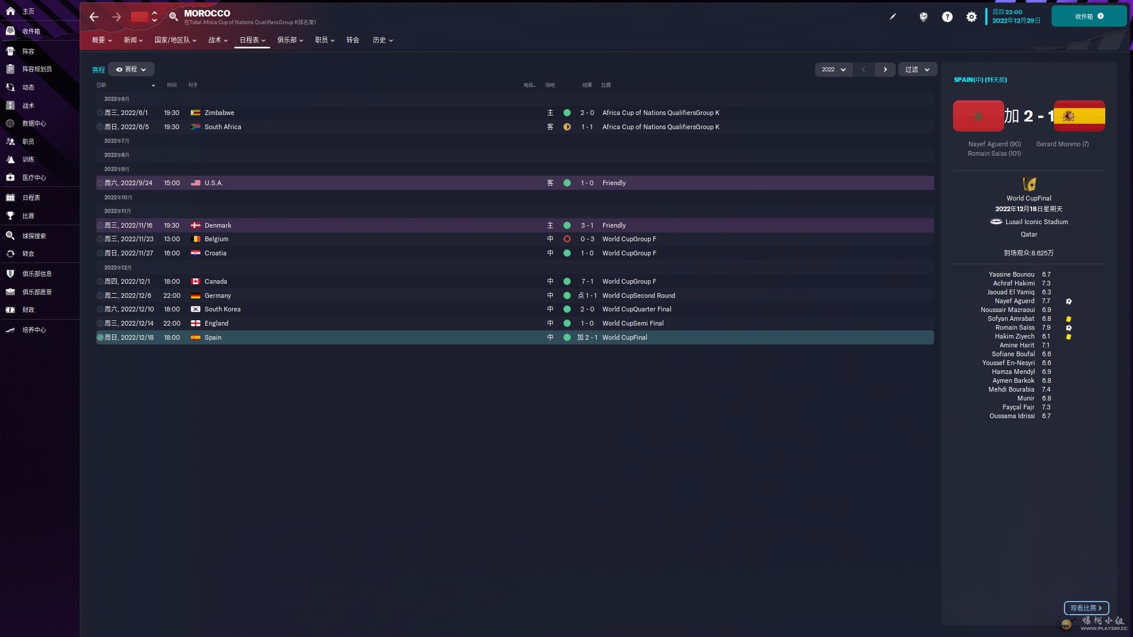Image resolution: width=1133 pixels, height=637 pixels.
Task: Expand the 2022 year dropdown
Action: [x=833, y=70]
